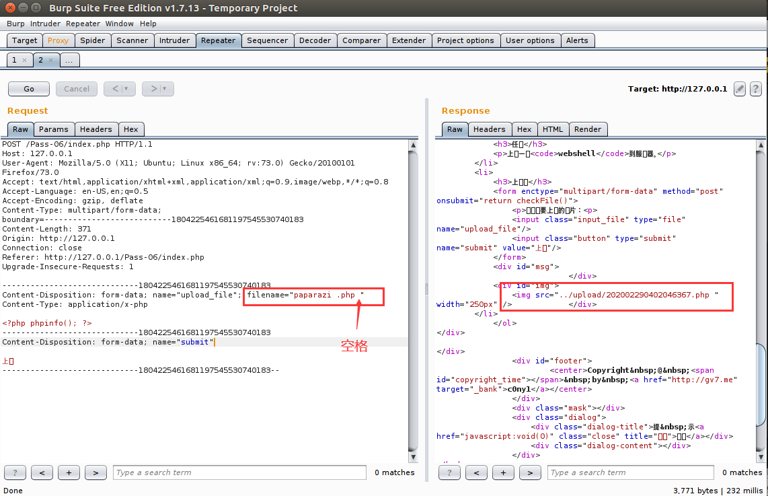Click the response pane scrollbar up arrow
Screen dimensions: 768x496
click(x=761, y=145)
